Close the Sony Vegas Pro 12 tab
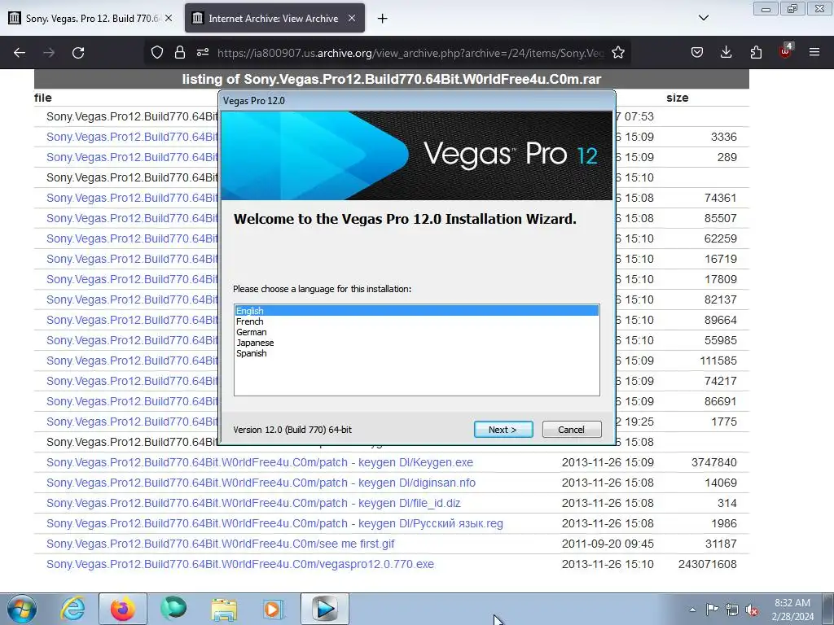 pos(168,18)
